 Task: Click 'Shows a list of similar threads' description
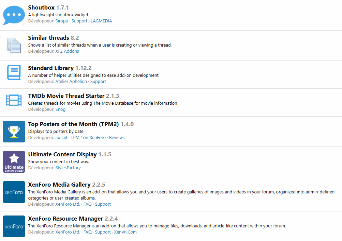(x=100, y=45)
